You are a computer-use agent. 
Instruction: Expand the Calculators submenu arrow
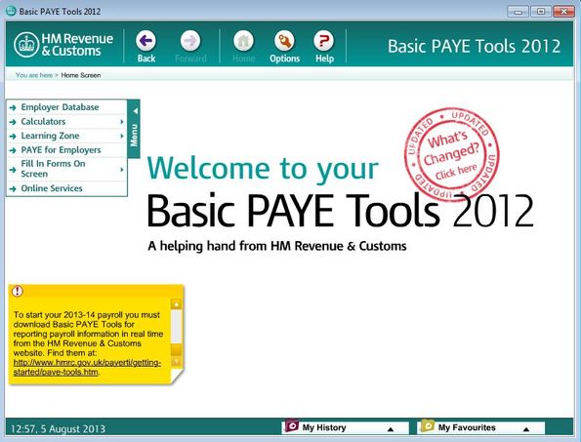pyautogui.click(x=122, y=122)
